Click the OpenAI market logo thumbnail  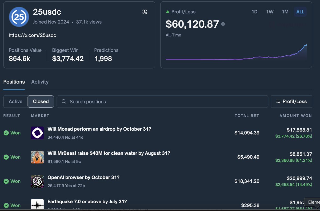pyautogui.click(x=37, y=181)
